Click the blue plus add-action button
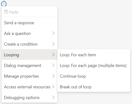 (4, 4)
